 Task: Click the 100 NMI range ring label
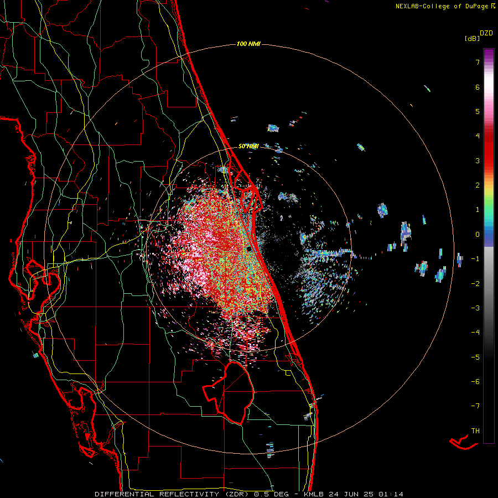[248, 44]
